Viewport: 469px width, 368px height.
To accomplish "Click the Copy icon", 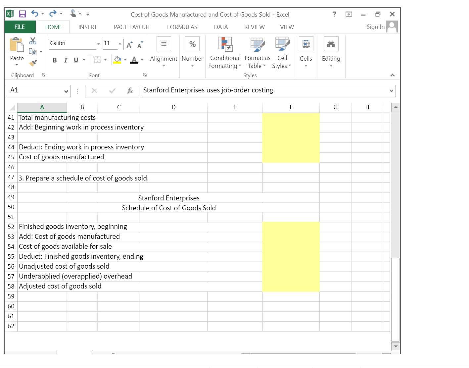I will (x=32, y=52).
